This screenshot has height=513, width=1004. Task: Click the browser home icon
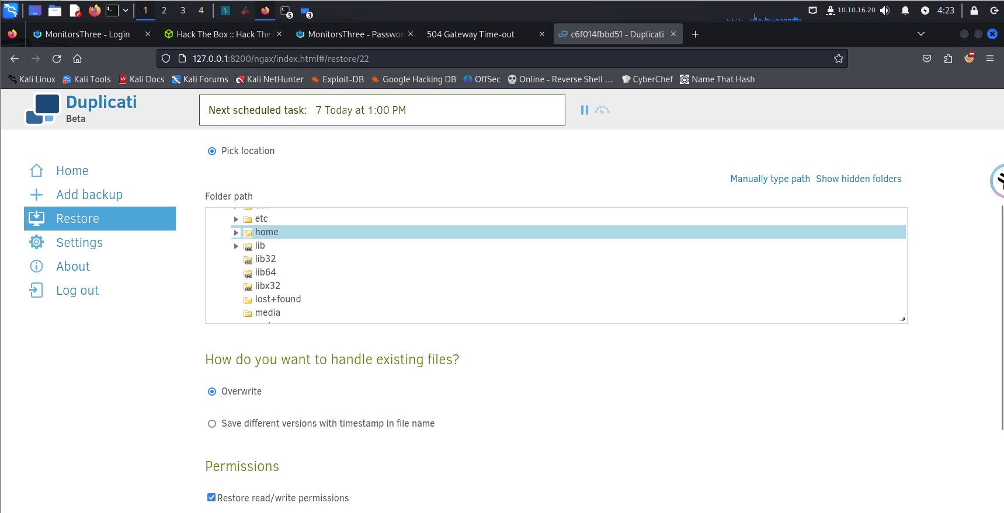(x=77, y=58)
